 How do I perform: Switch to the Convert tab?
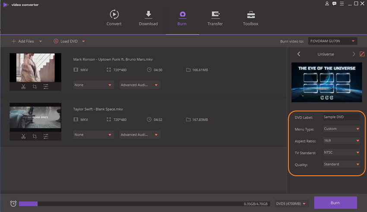pyautogui.click(x=114, y=18)
